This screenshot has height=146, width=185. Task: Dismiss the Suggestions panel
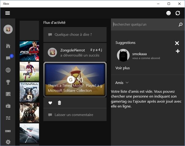[177, 43]
